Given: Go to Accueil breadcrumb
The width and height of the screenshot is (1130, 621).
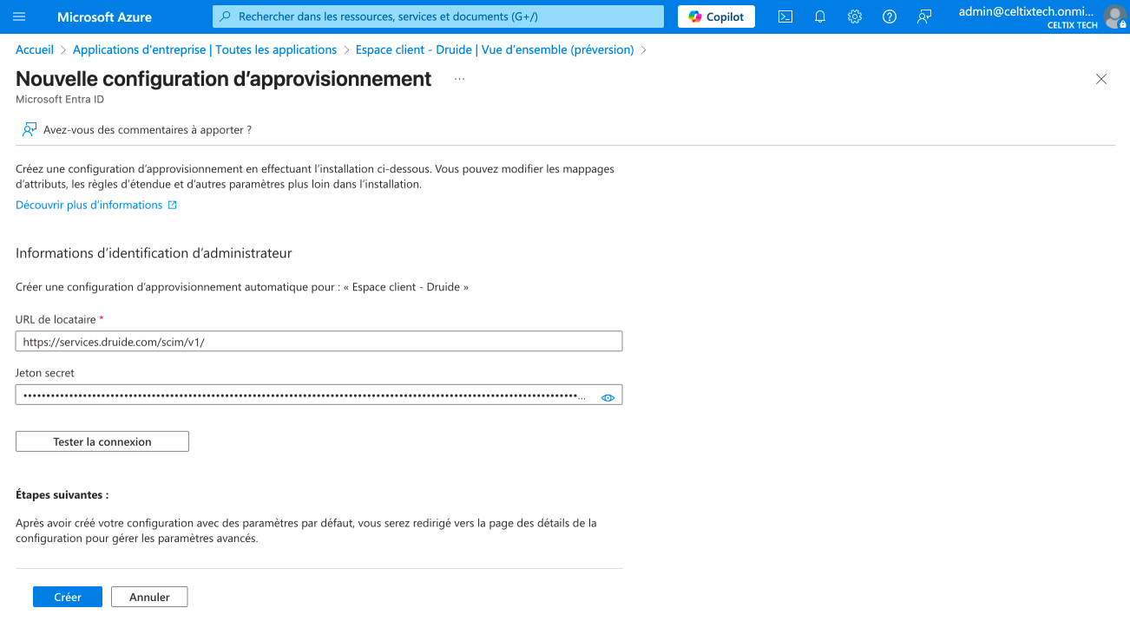Looking at the screenshot, I should click(35, 49).
